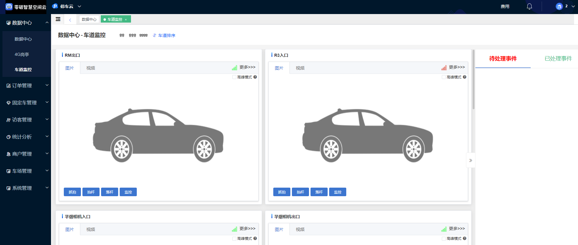
Task: Collapse the 数据中心 sidebar menu
Action: tap(25, 23)
